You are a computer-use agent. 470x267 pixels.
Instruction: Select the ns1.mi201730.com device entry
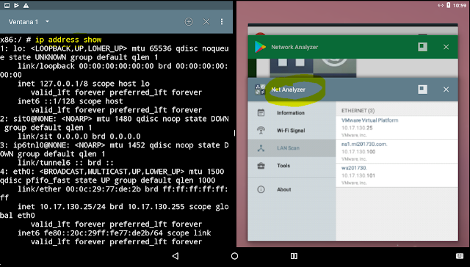coord(397,151)
